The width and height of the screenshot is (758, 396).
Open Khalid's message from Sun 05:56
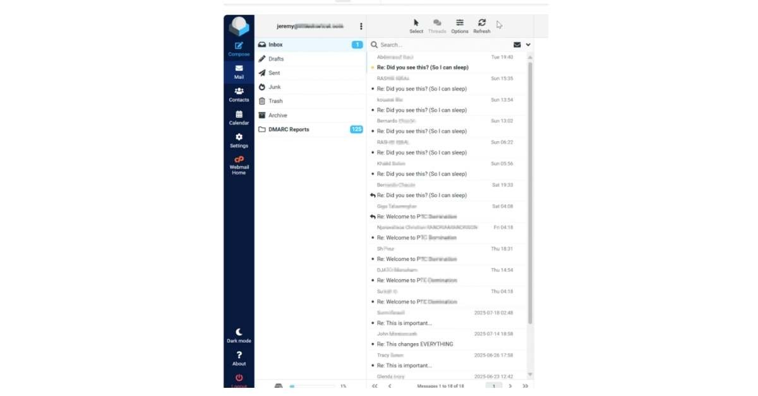coord(445,169)
